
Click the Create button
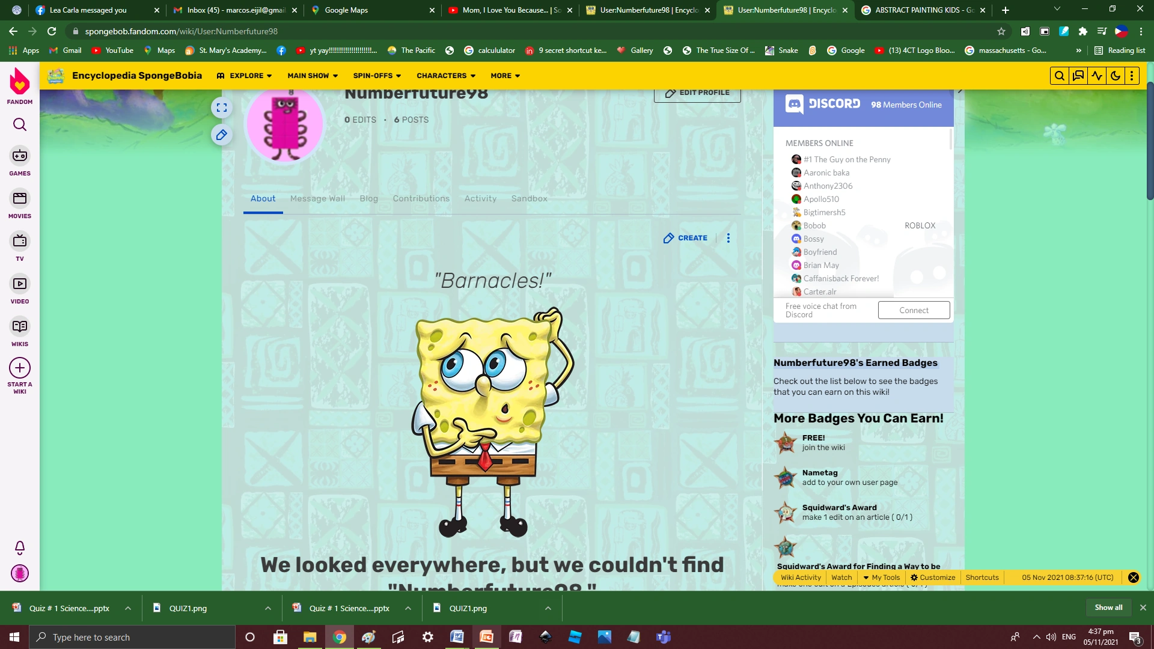(685, 238)
